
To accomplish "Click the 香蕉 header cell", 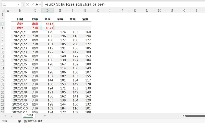I will tap(73, 19).
